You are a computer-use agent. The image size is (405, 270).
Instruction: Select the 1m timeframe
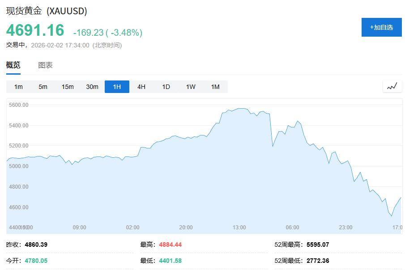18,87
